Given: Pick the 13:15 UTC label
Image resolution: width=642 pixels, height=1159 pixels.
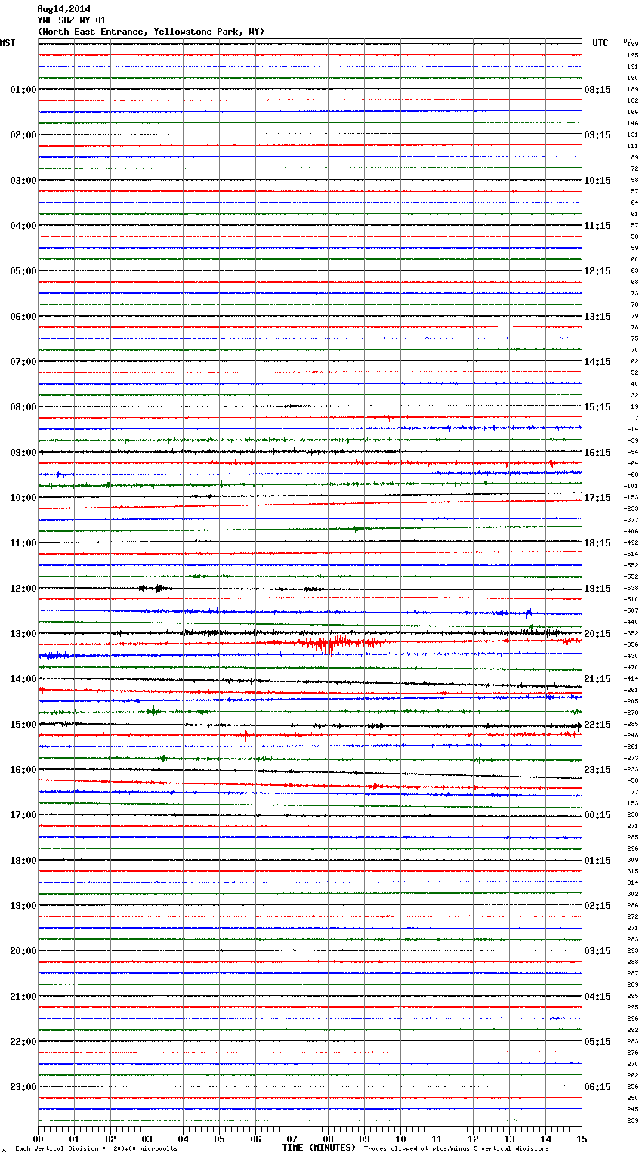Looking at the screenshot, I should point(597,317).
